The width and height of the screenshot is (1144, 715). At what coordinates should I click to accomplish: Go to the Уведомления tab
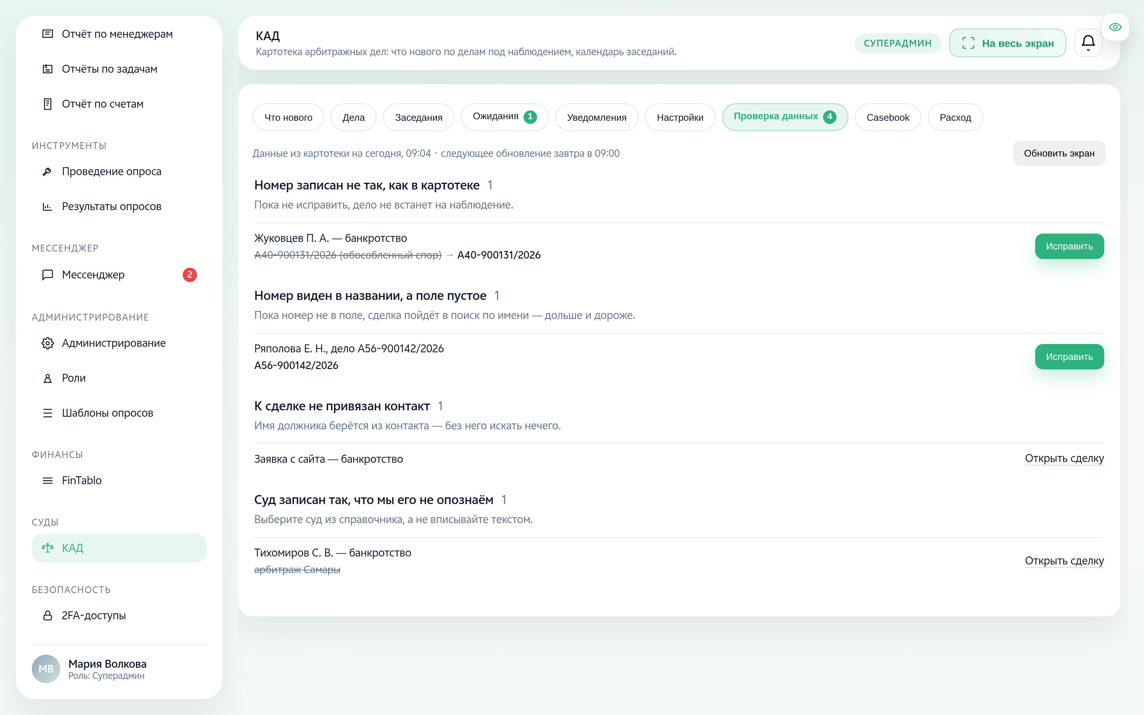(x=597, y=117)
